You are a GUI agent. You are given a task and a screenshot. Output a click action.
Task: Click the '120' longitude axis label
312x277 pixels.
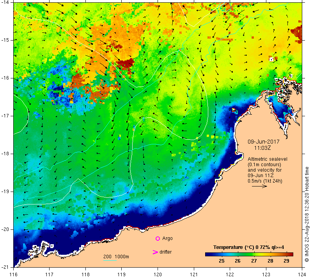[x=158, y=274]
